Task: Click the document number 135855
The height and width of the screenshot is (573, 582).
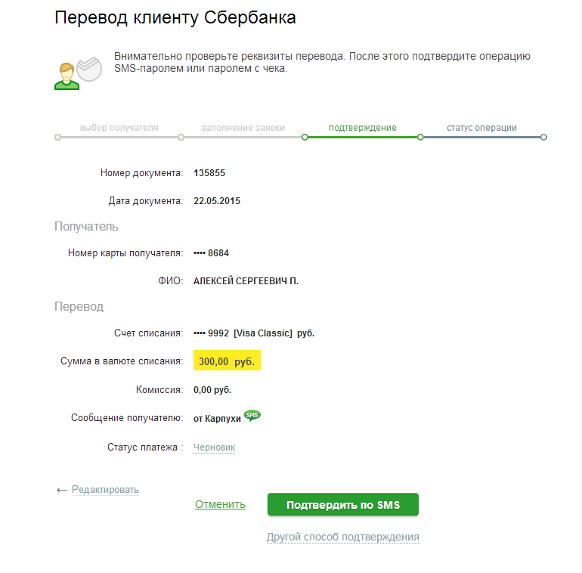Action: (209, 173)
